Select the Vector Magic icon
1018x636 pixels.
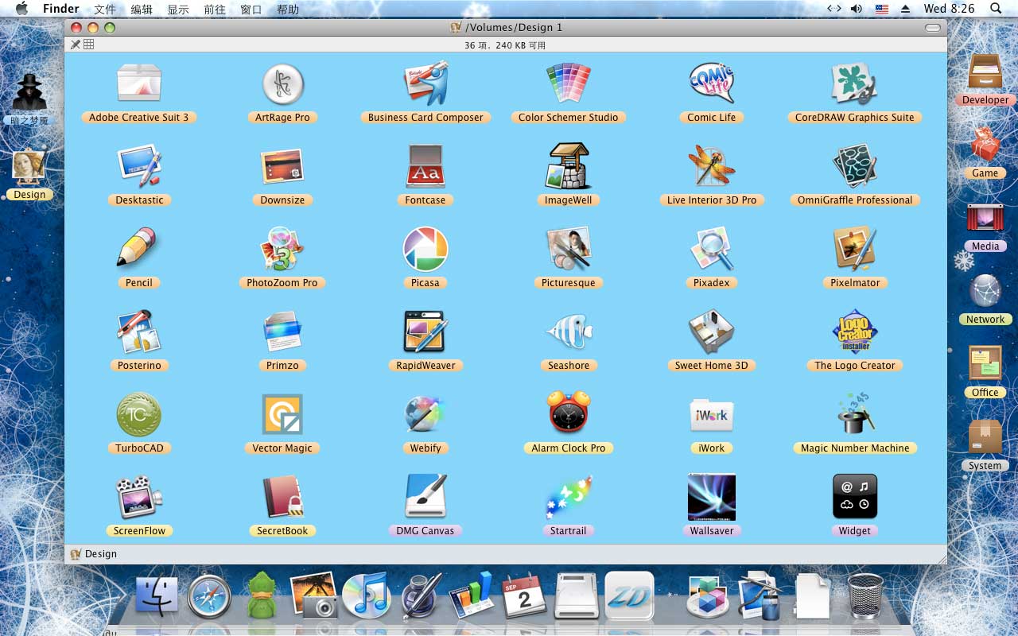[x=282, y=414]
